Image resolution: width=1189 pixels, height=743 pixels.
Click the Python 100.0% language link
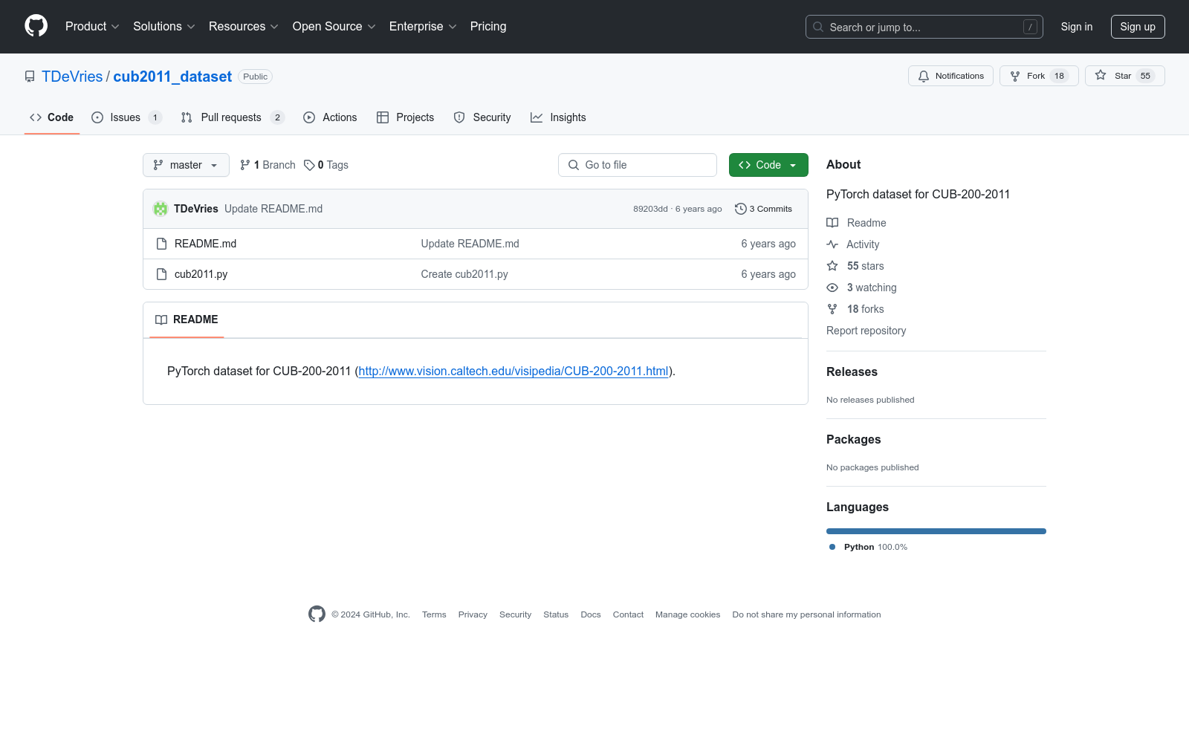tap(868, 547)
